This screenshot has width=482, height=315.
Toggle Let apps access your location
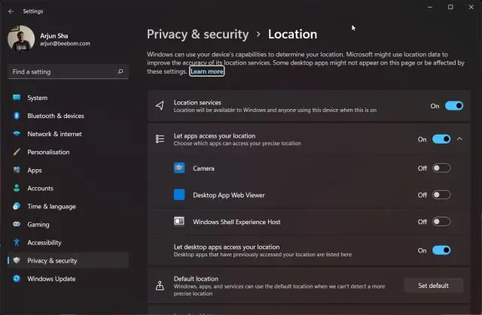441,139
